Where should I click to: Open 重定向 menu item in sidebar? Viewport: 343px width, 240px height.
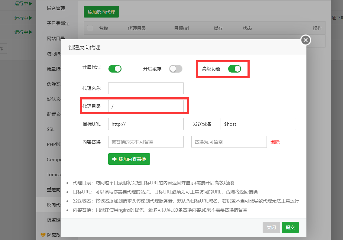click(x=53, y=190)
